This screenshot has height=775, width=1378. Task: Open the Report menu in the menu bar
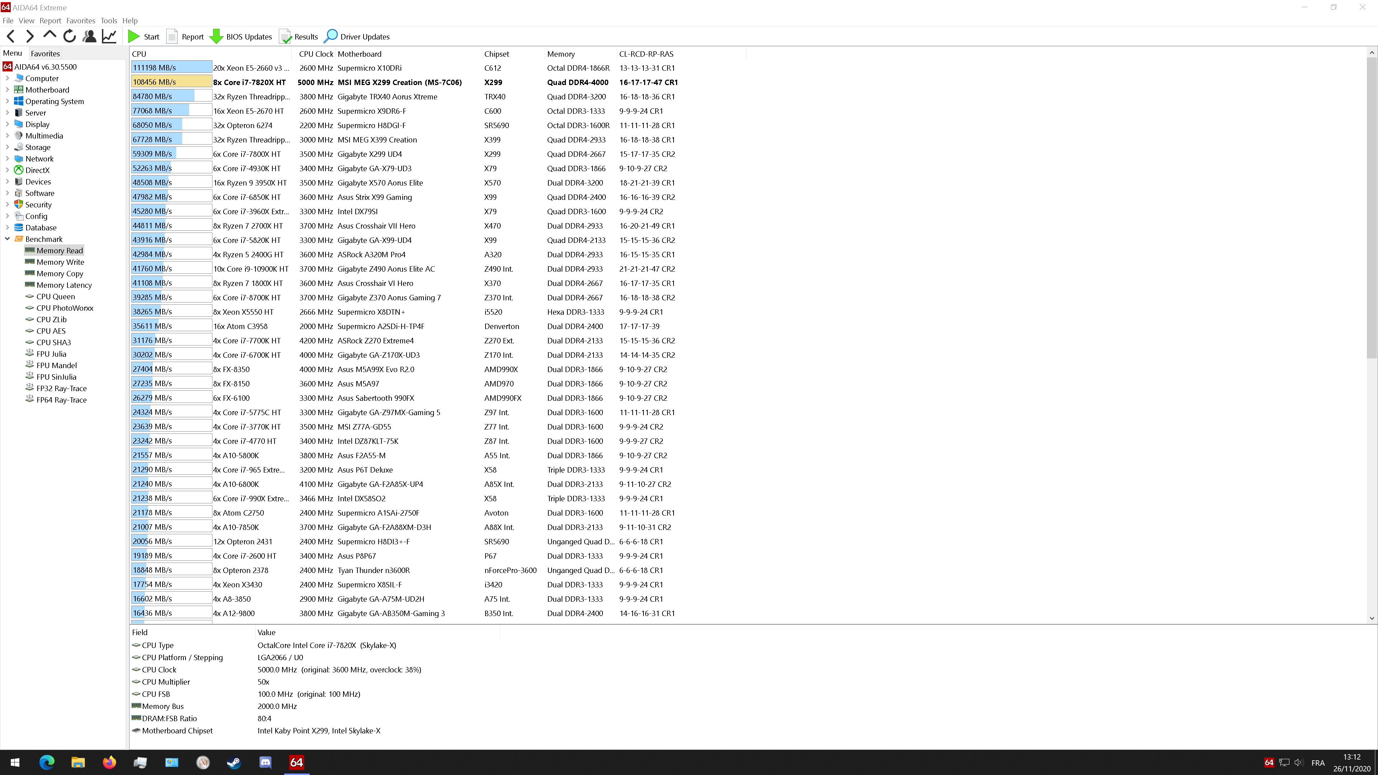click(50, 20)
